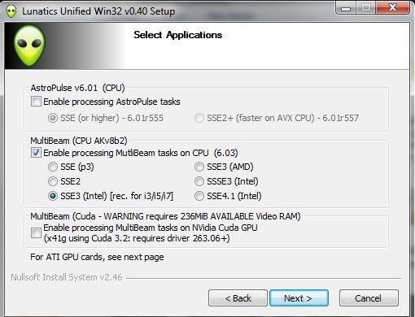Viewport: 415px width, 317px height.
Task: Close the setup window with X
Action: click(x=392, y=7)
